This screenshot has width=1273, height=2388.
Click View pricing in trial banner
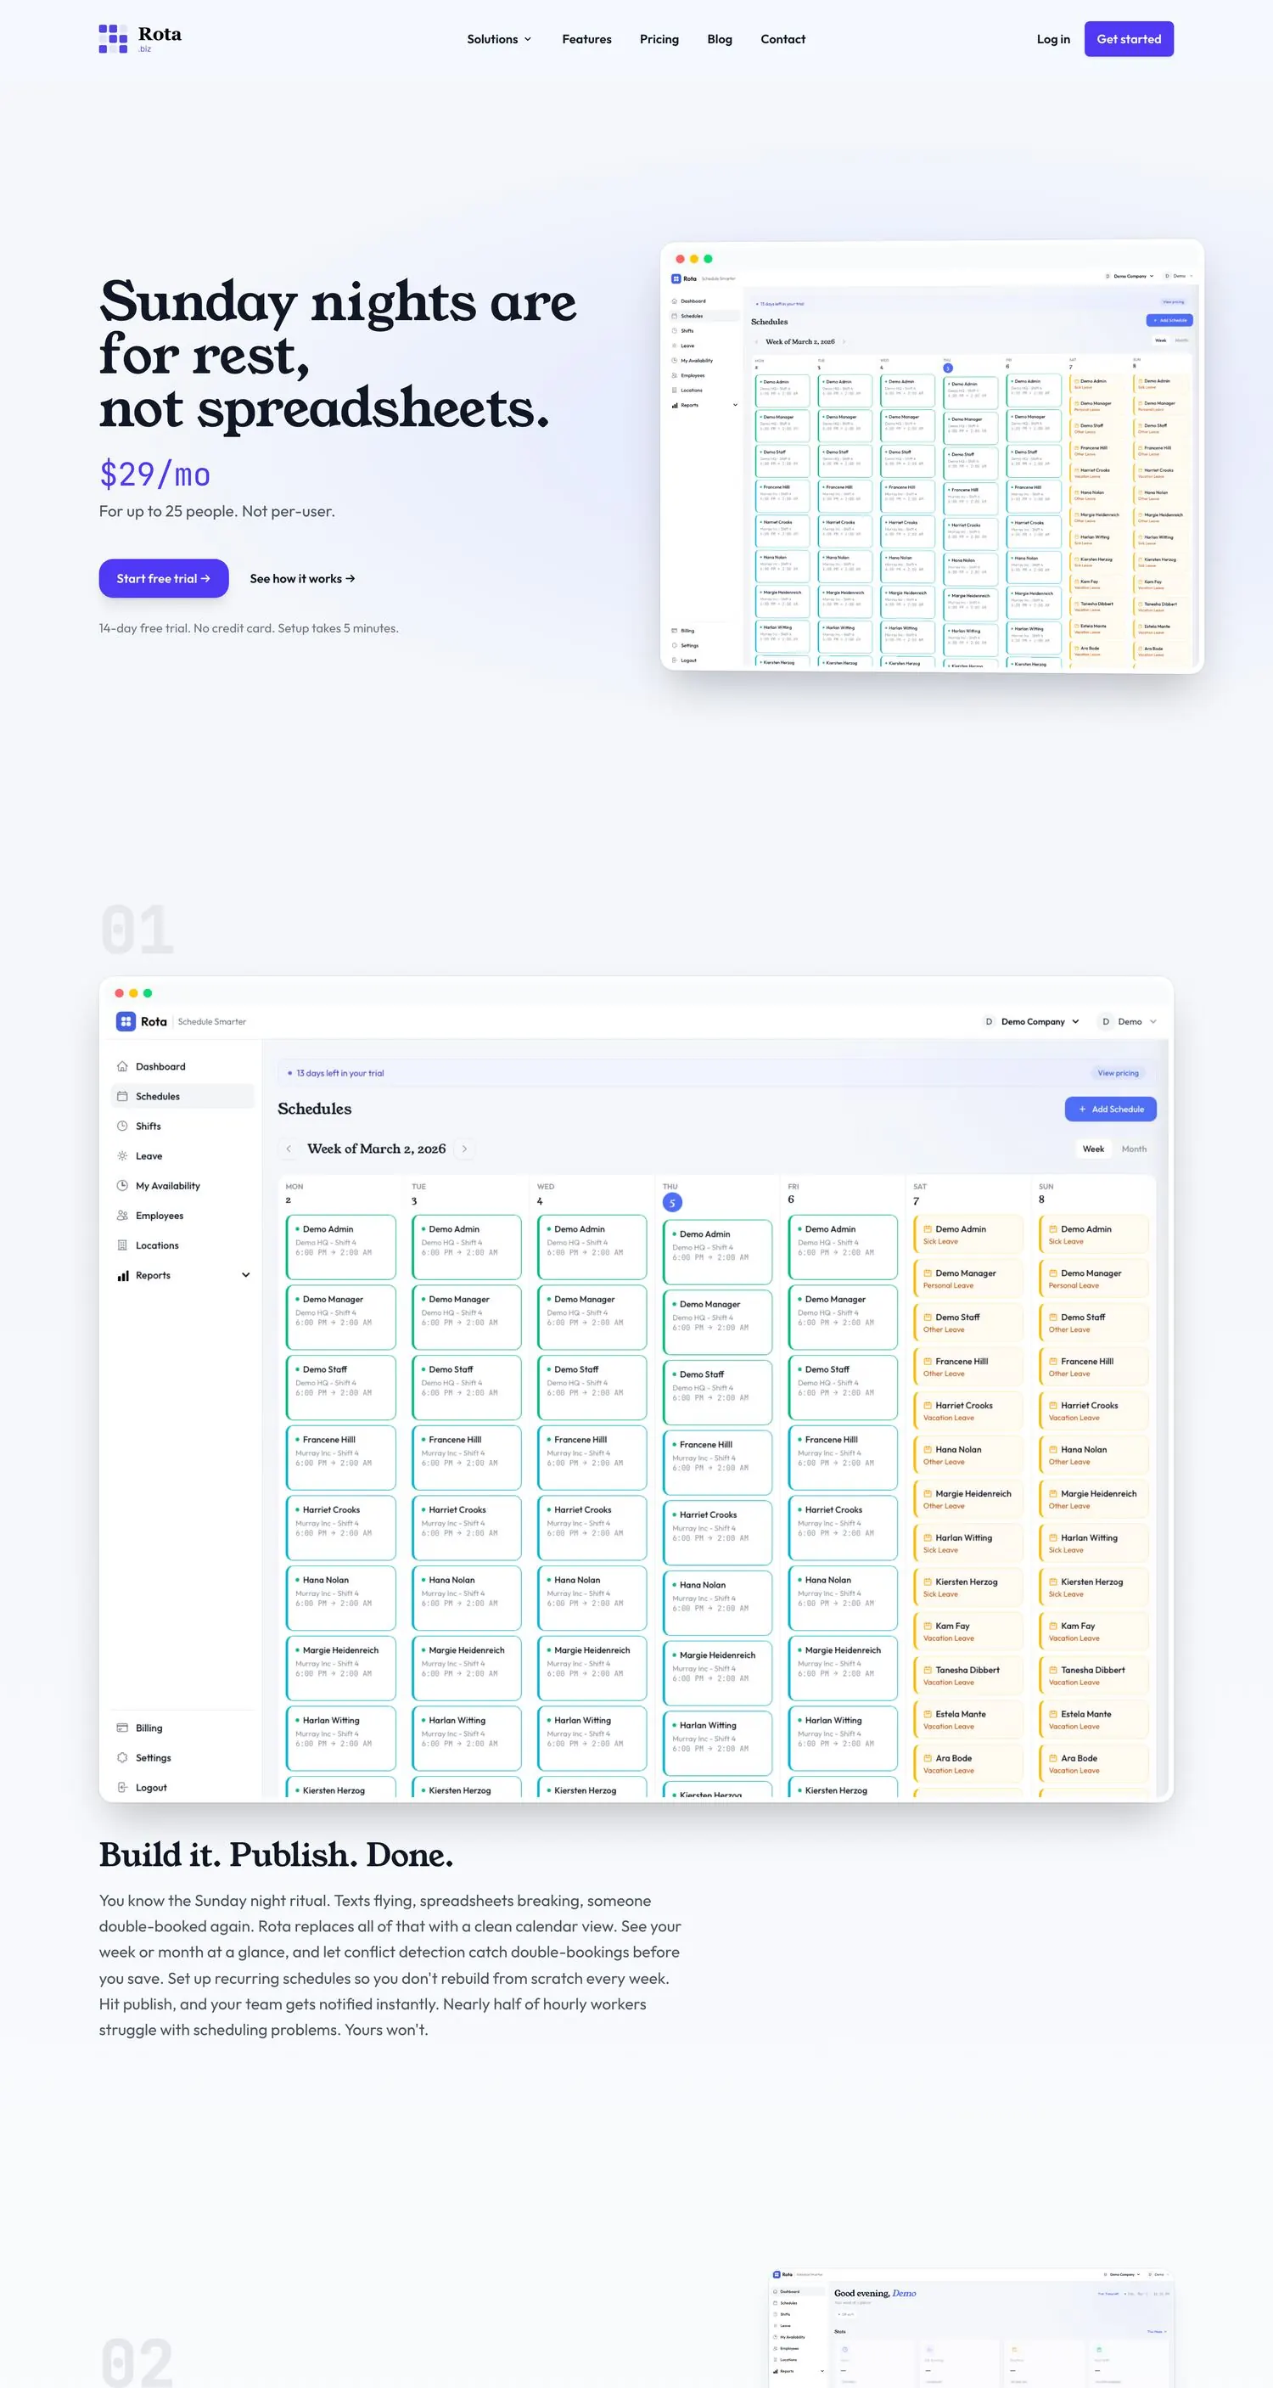click(x=1118, y=1072)
